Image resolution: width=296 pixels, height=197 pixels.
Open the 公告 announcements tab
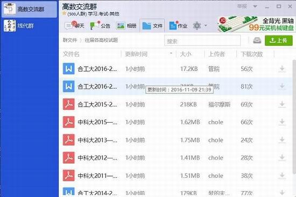tap(100, 26)
